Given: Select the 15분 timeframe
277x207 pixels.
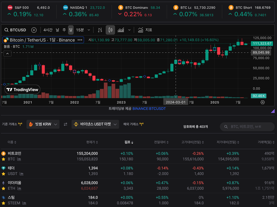Looking at the screenshot, I should (80, 30).
